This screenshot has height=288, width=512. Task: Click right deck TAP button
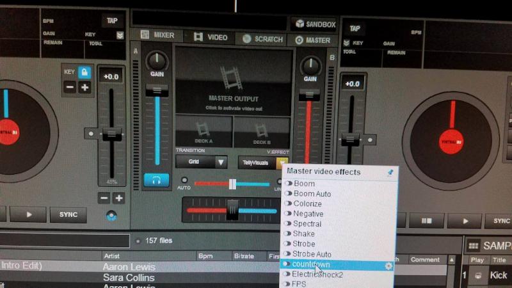[355, 28]
